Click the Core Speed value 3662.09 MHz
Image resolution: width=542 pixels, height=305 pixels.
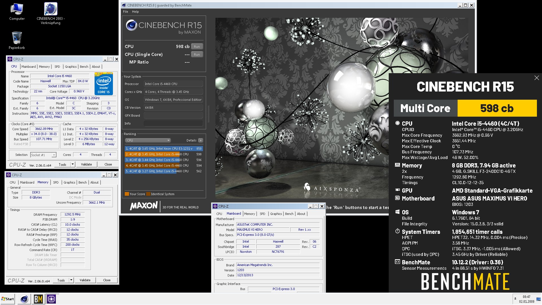[44, 129]
